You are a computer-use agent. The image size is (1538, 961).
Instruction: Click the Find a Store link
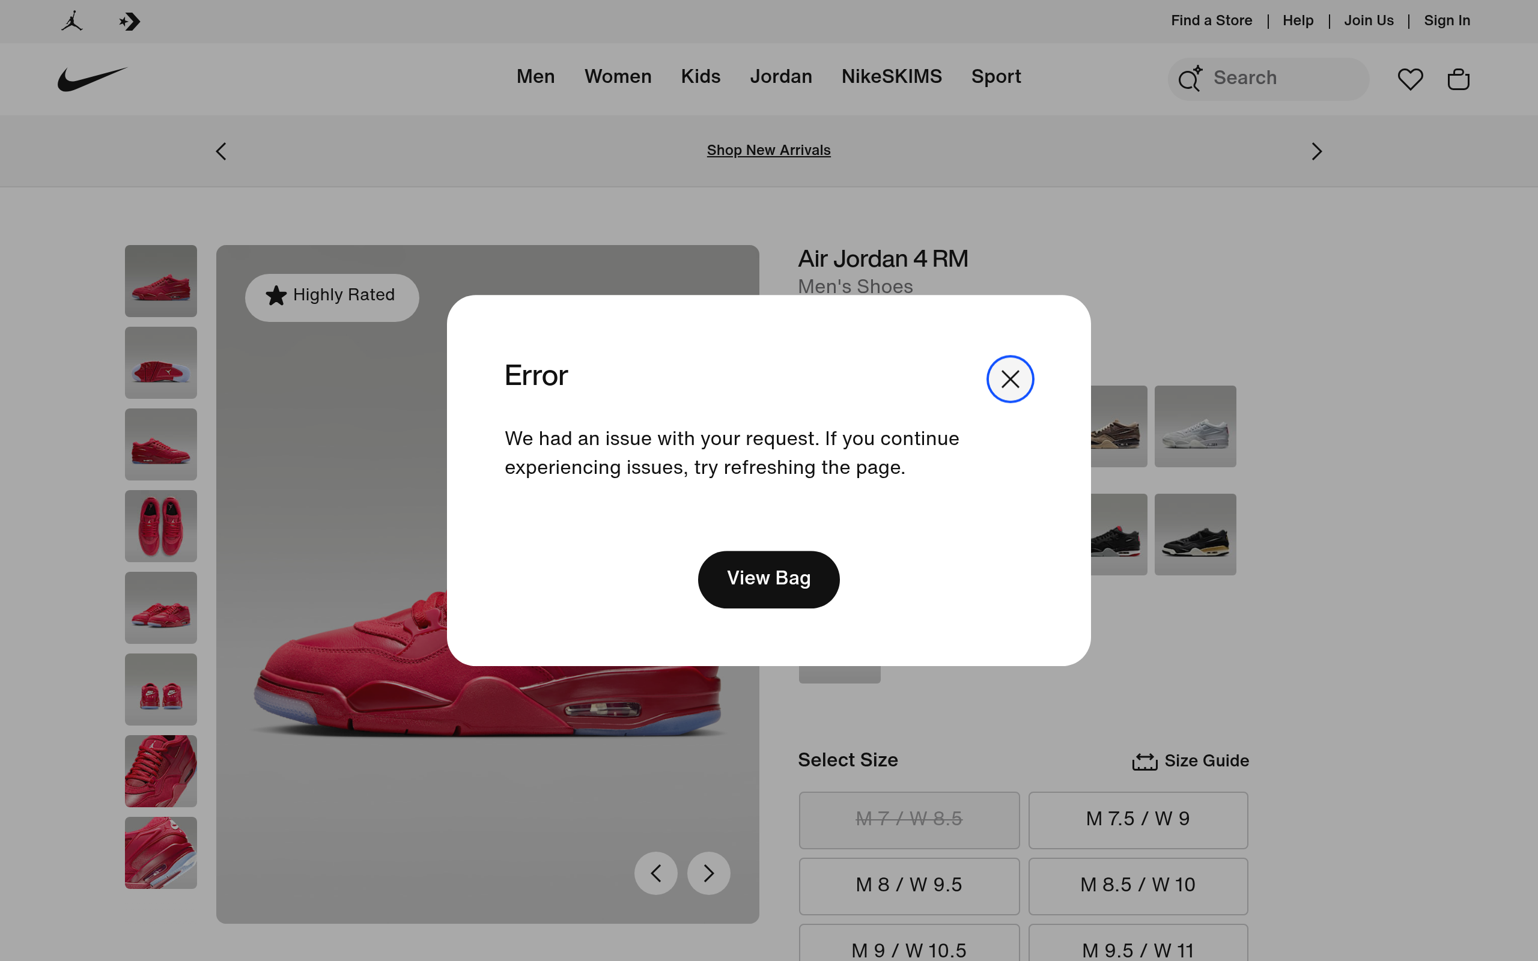1211,20
